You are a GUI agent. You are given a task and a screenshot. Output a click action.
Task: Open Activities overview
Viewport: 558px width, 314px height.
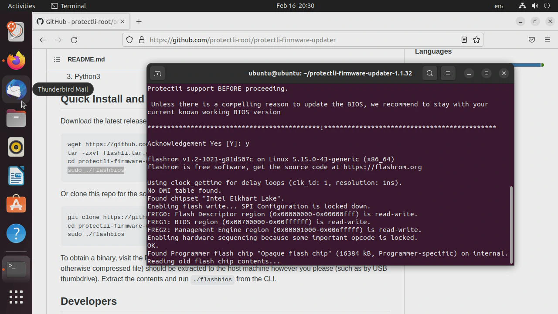[x=21, y=6]
